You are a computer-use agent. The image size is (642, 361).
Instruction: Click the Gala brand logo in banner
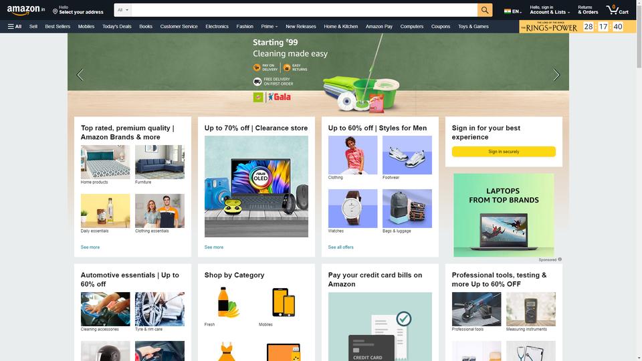click(x=280, y=97)
